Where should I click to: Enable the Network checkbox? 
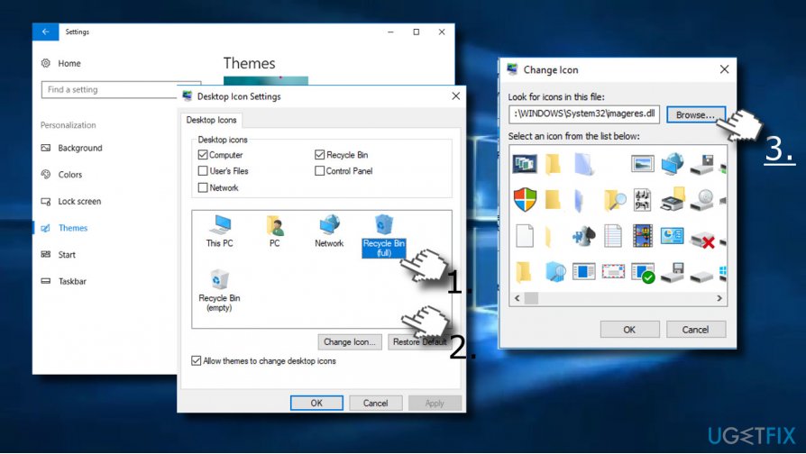coord(203,187)
